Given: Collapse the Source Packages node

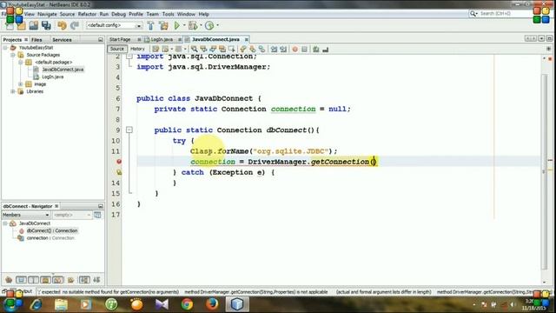Looking at the screenshot, I should click(x=13, y=55).
